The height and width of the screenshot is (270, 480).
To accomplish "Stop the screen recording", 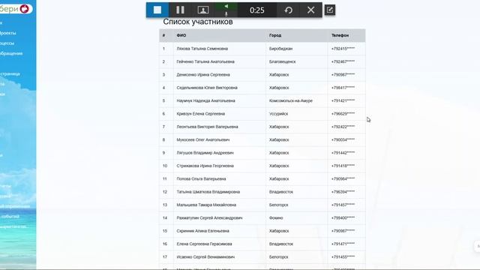I will point(157,10).
